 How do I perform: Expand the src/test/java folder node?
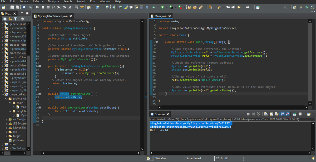[7, 119]
